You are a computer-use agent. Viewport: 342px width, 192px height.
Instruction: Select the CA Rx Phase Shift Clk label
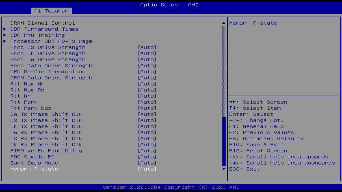[46, 133]
